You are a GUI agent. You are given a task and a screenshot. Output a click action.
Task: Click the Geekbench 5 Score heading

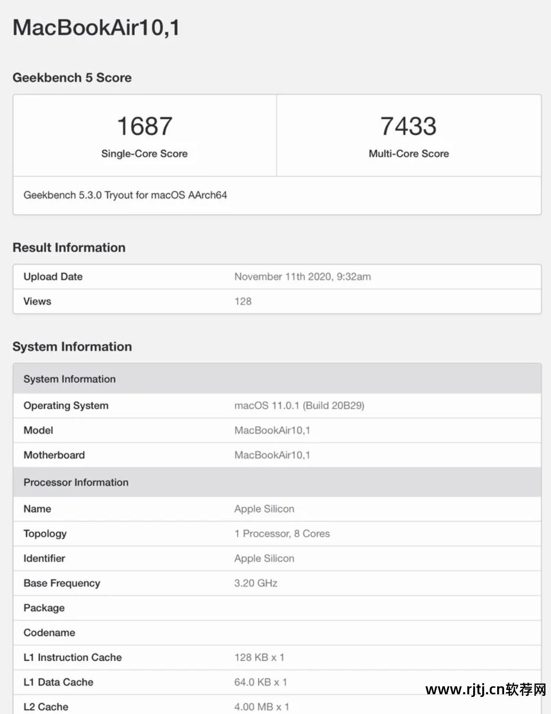72,78
